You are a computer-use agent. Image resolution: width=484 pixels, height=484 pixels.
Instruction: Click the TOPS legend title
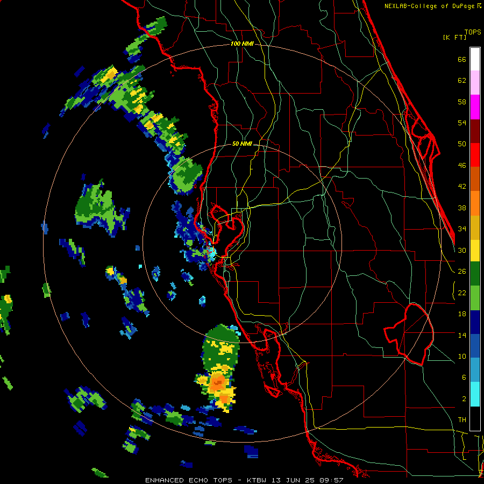(x=473, y=32)
